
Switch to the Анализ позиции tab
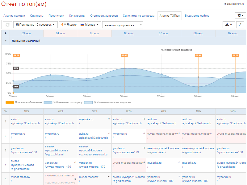tap(14, 16)
